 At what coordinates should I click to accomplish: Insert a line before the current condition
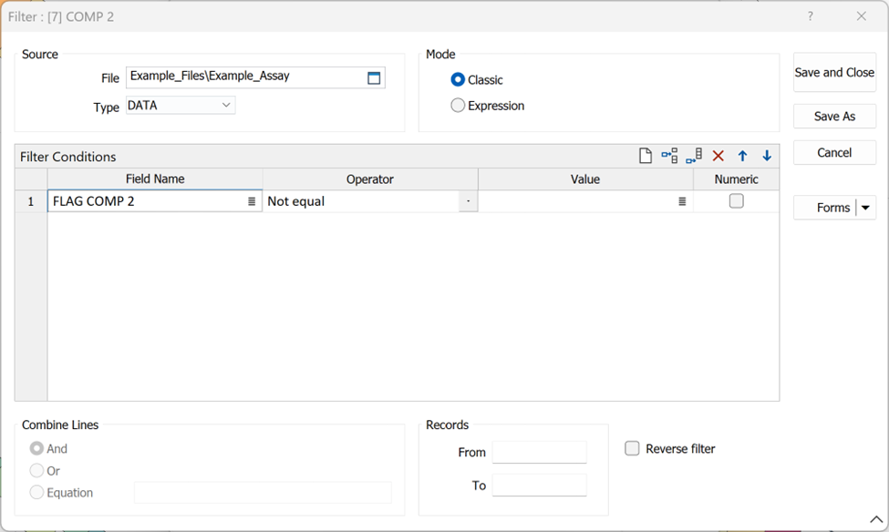[x=669, y=155]
